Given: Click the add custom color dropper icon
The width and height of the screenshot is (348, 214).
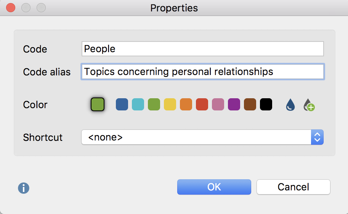Looking at the screenshot, I should 309,105.
